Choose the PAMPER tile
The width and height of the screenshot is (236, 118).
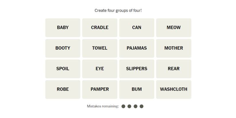[100, 89]
